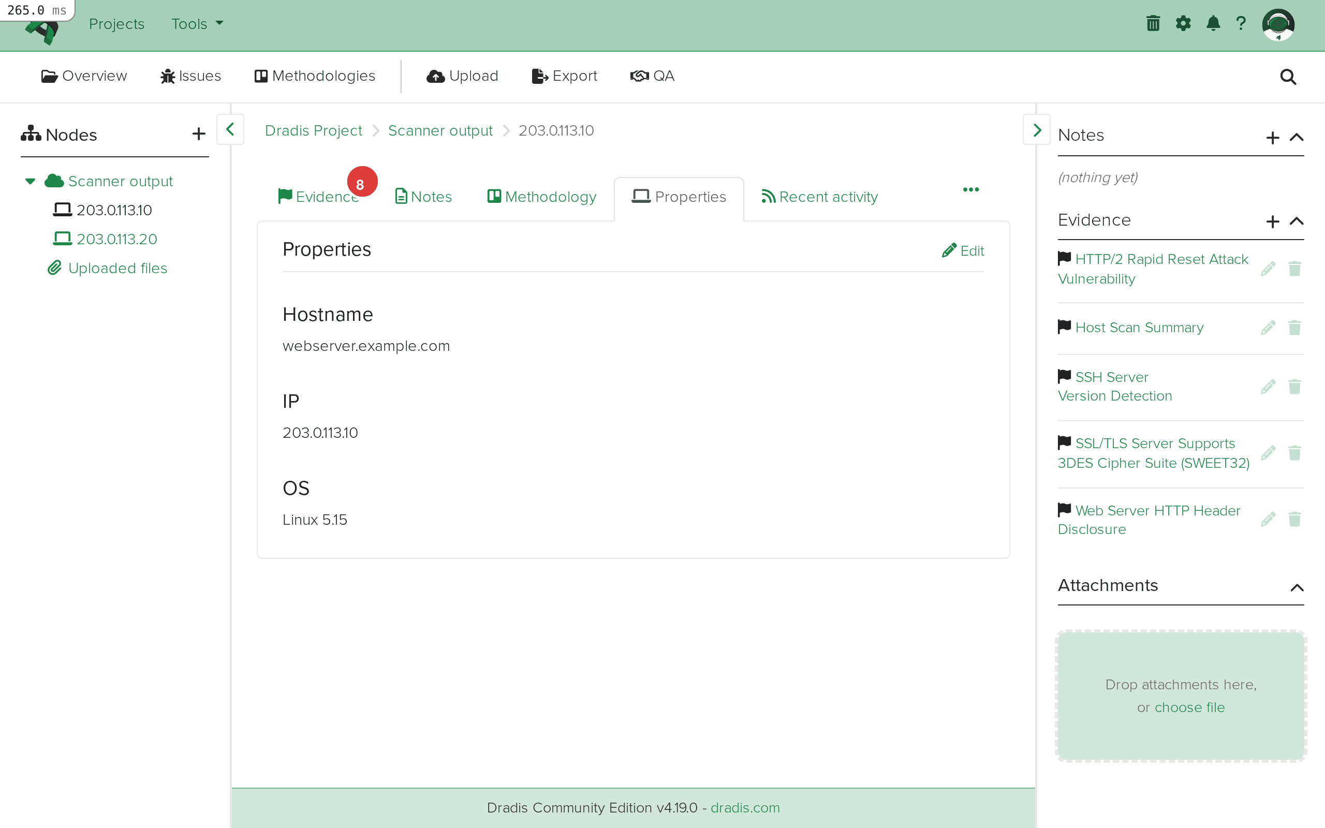
Task: Collapse the Attachments section
Action: click(x=1297, y=587)
